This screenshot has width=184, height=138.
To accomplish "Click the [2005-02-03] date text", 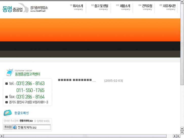I will click(x=114, y=81).
